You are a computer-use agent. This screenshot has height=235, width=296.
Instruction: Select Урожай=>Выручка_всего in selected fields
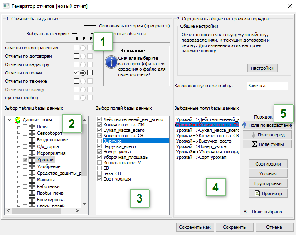coord(204,141)
